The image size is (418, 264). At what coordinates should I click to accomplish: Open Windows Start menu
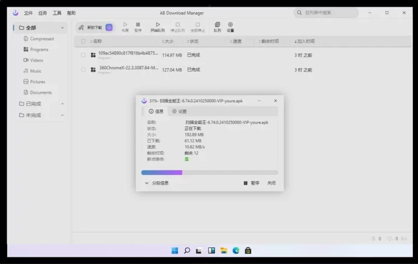point(175,251)
